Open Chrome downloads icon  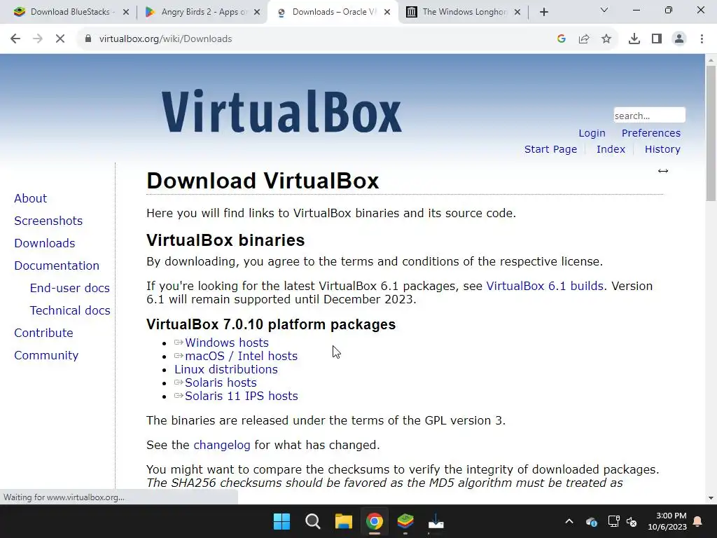(x=634, y=39)
